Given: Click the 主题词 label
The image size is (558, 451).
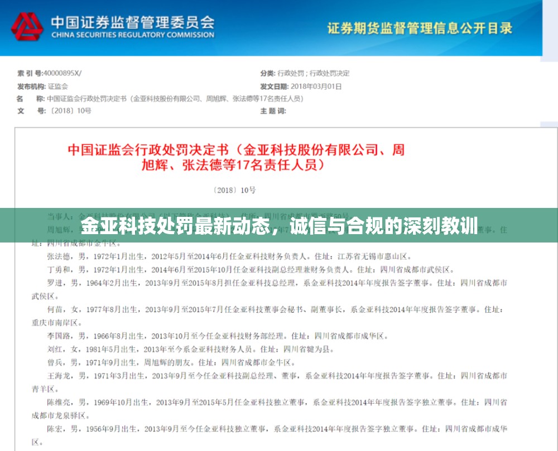Looking at the screenshot, I should (x=273, y=111).
